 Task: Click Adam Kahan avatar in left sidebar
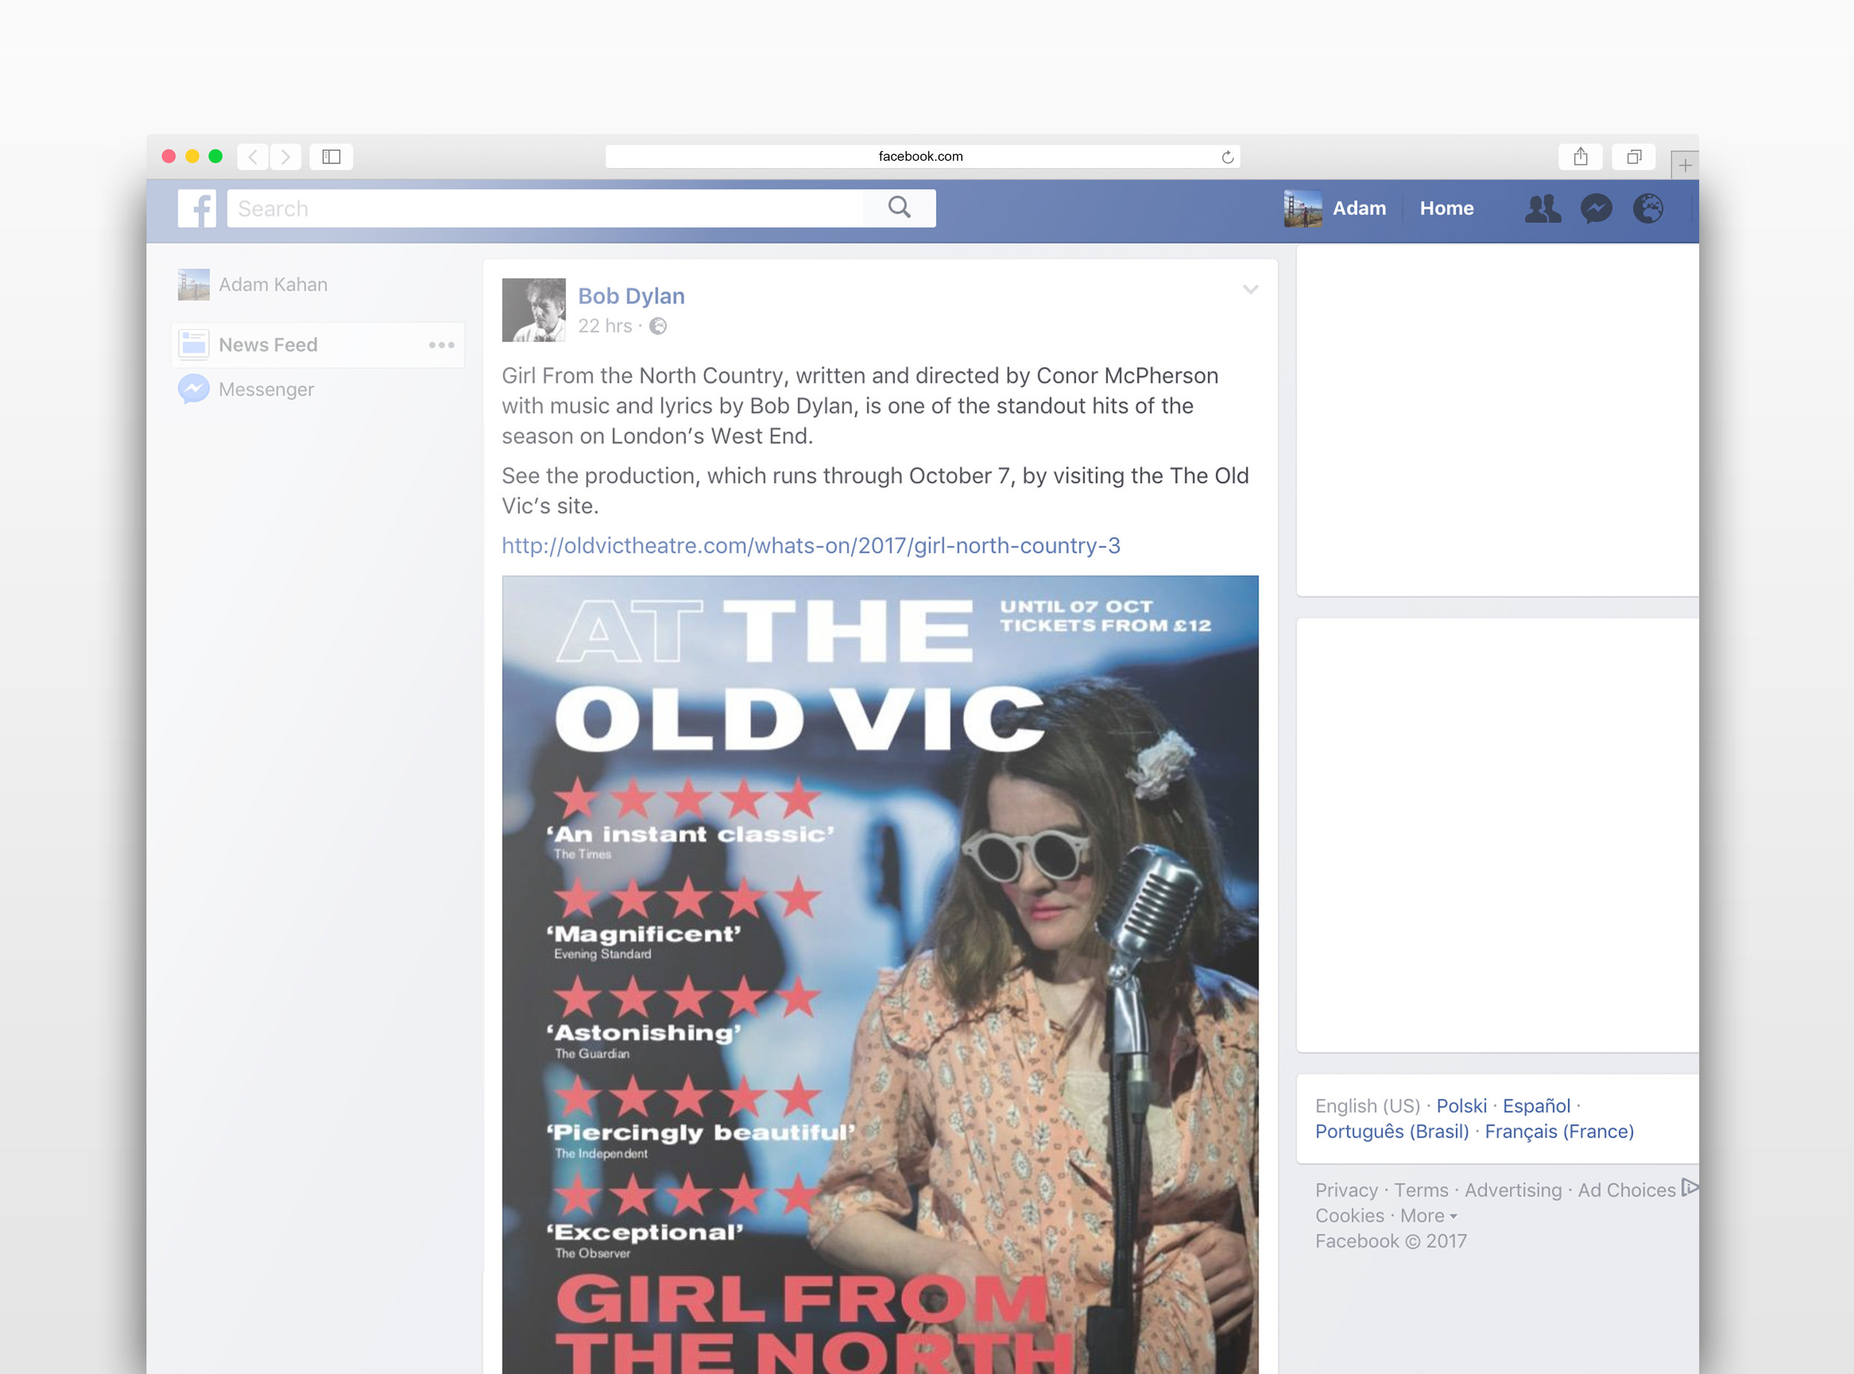click(194, 285)
